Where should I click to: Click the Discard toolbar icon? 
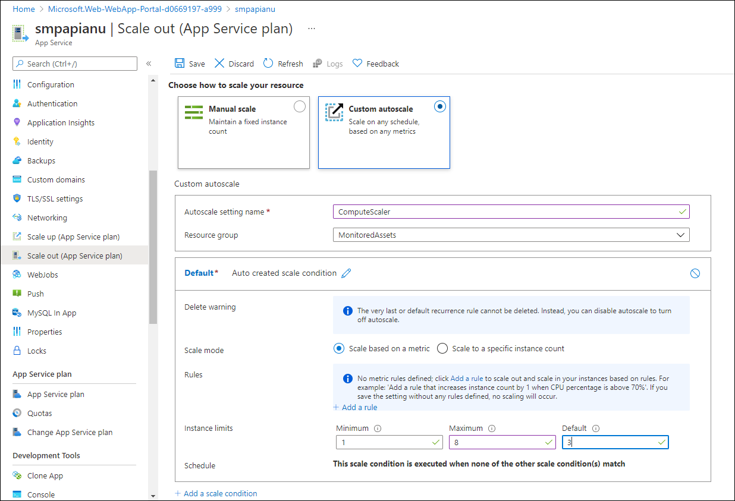(219, 63)
